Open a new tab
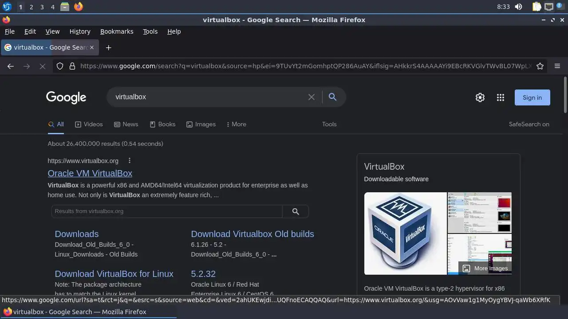 (108, 47)
